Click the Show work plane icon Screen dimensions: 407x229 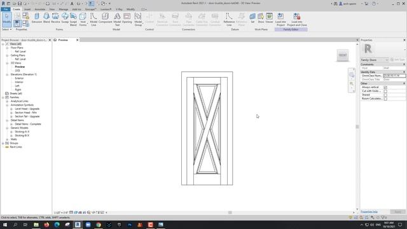click(x=261, y=18)
